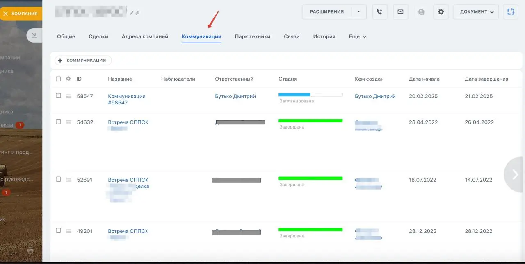The height and width of the screenshot is (264, 525).
Task: Click the pencil edit icon beside company title
Action: tap(132, 13)
